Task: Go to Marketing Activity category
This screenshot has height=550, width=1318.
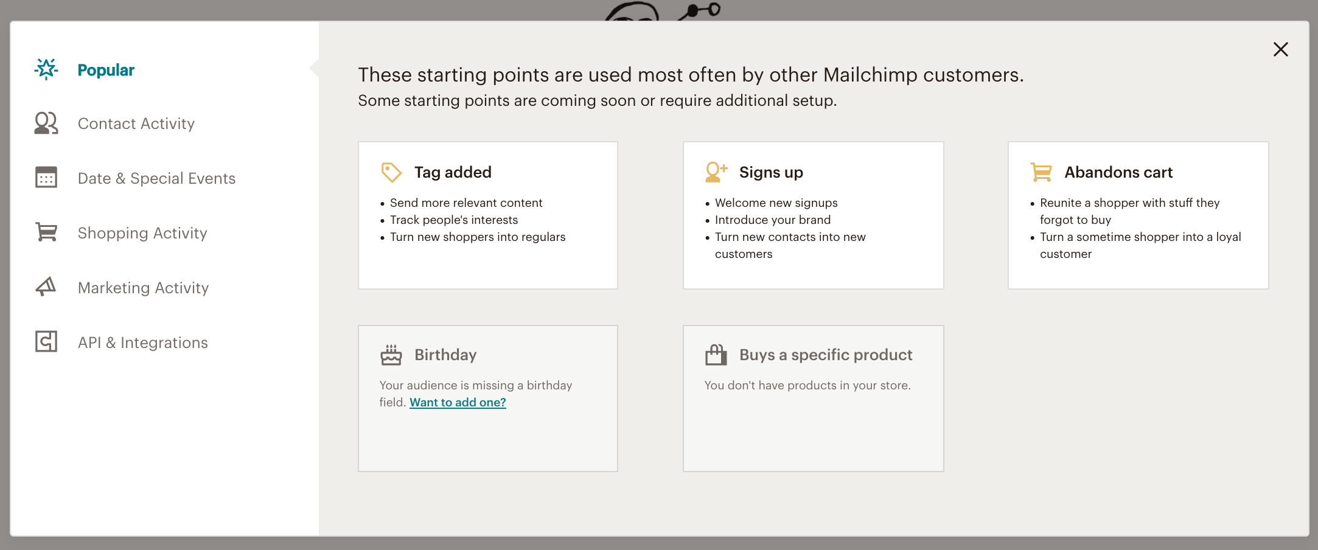Action: tap(143, 288)
